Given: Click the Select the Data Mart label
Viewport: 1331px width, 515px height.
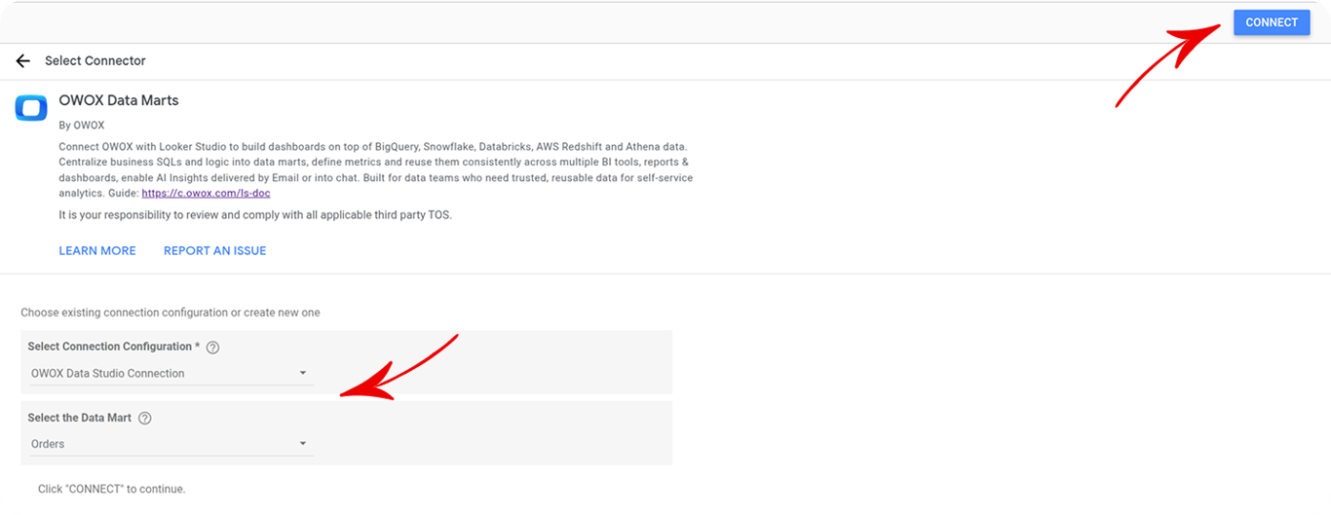Looking at the screenshot, I should point(80,418).
